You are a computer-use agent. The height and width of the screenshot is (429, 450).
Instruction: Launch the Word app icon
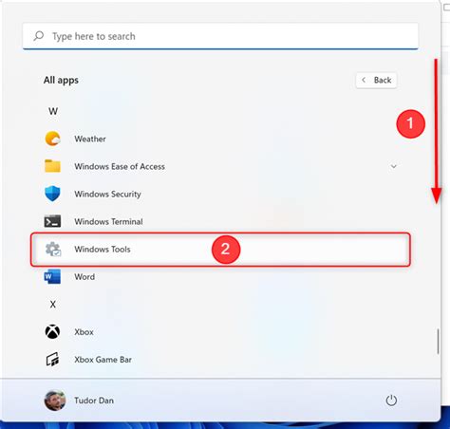[52, 277]
